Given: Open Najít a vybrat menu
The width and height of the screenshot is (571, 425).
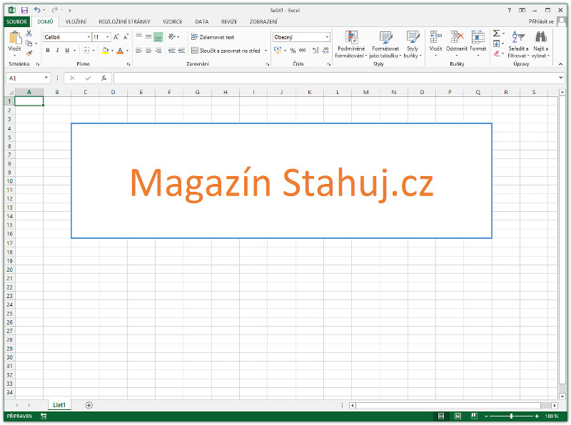Looking at the screenshot, I should 541,44.
